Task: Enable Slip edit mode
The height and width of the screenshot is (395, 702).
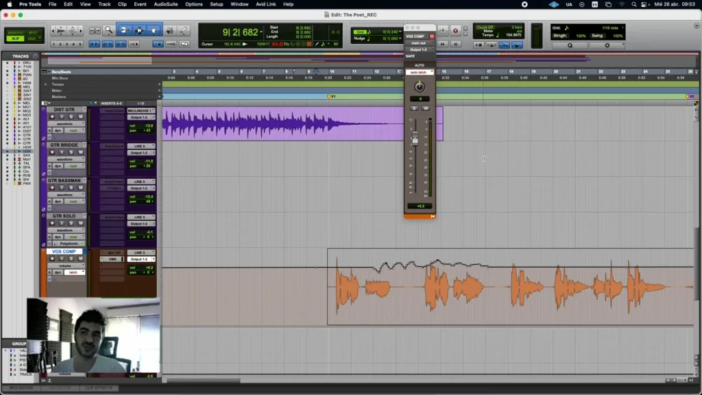Action: point(16,38)
